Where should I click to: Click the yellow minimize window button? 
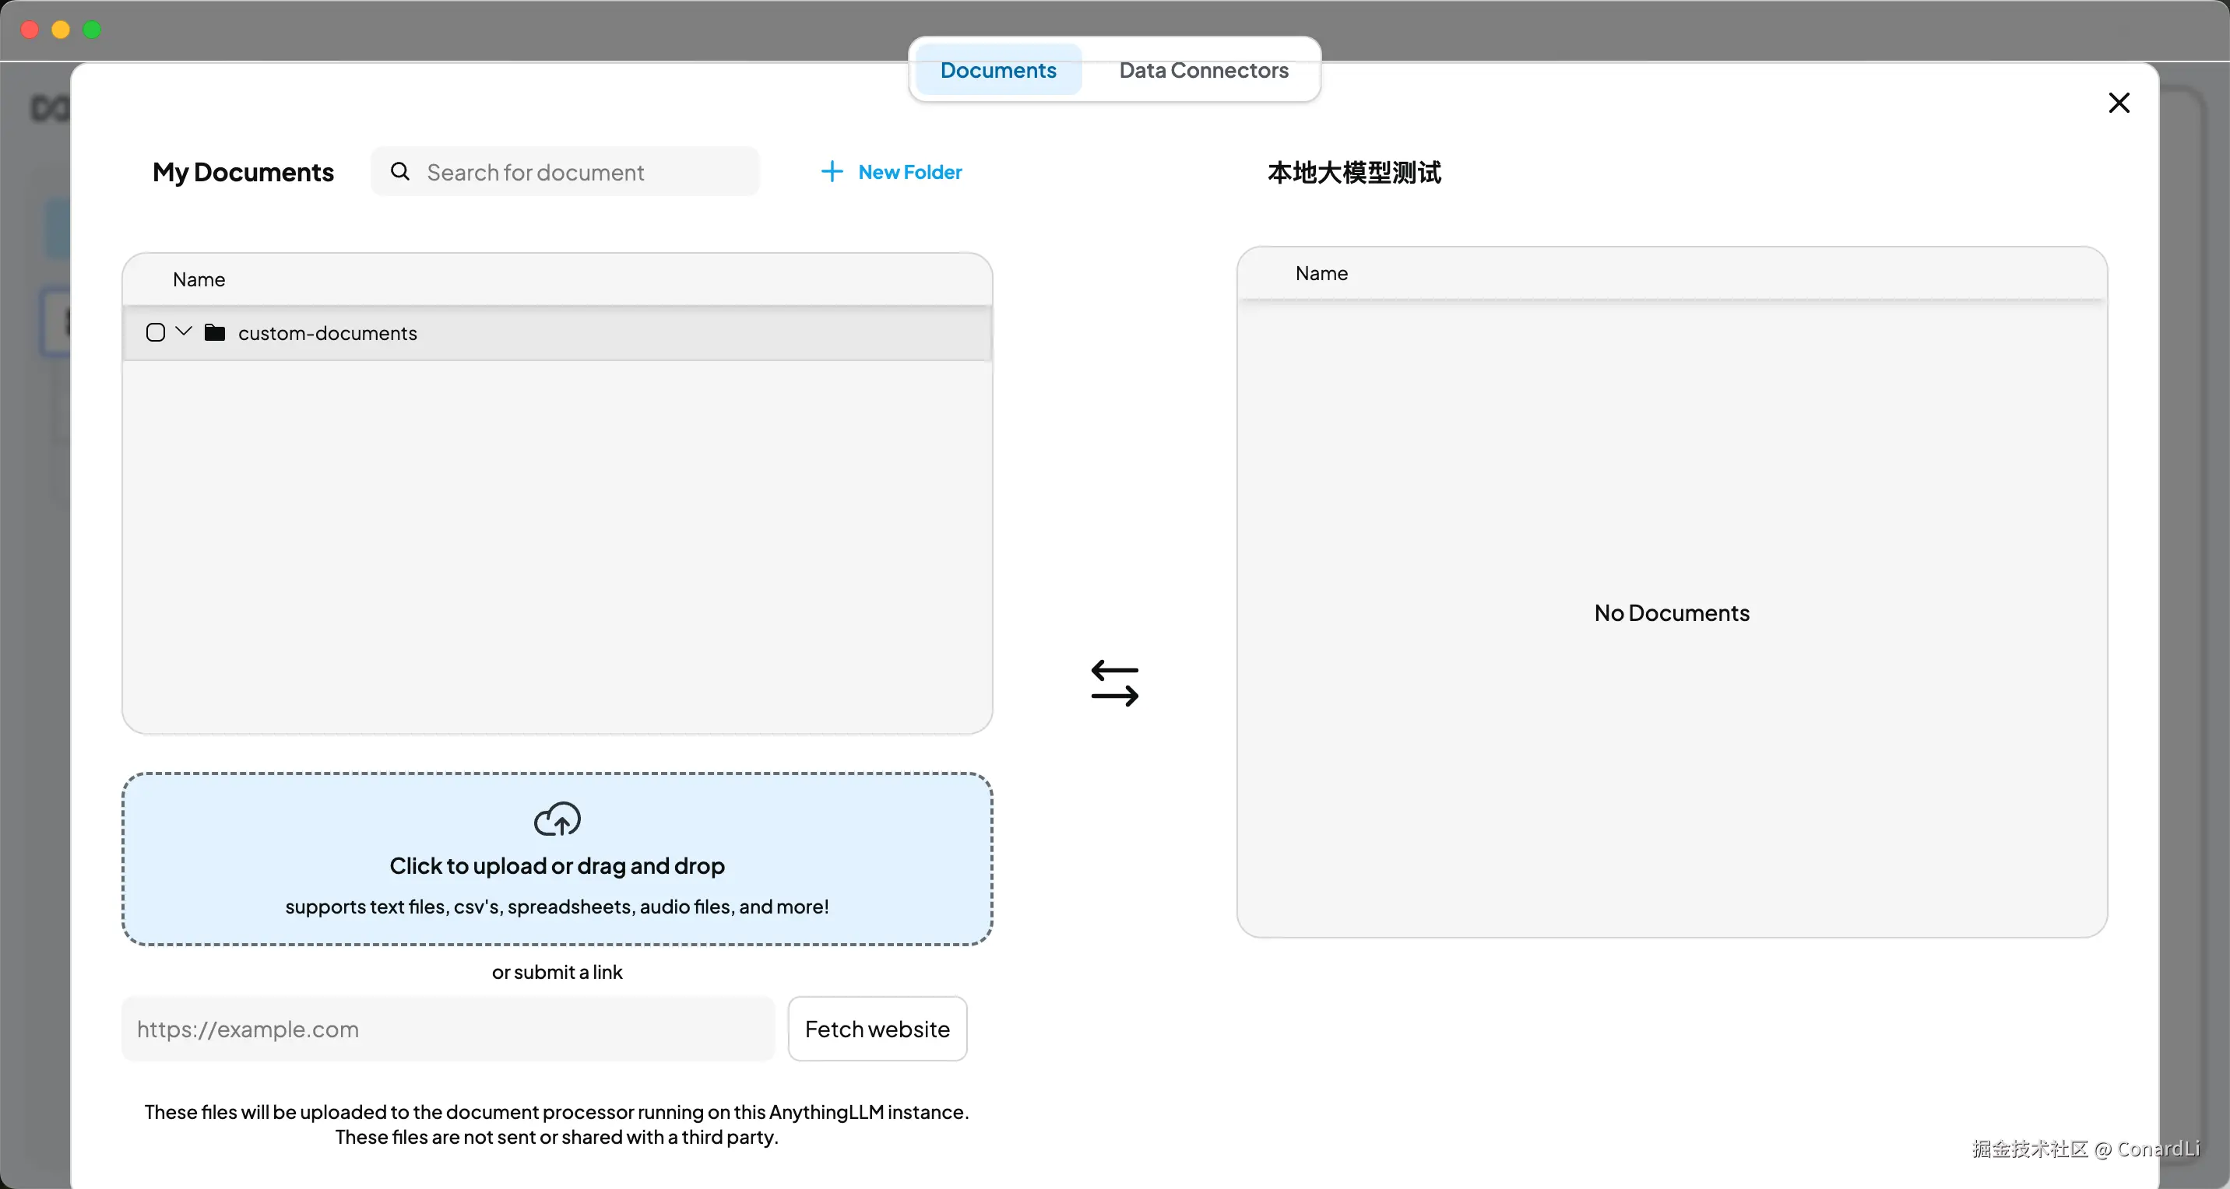61,30
